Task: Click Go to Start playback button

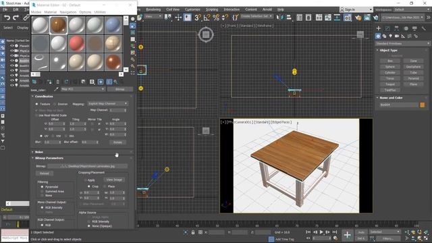Action: pyautogui.click(x=308, y=232)
